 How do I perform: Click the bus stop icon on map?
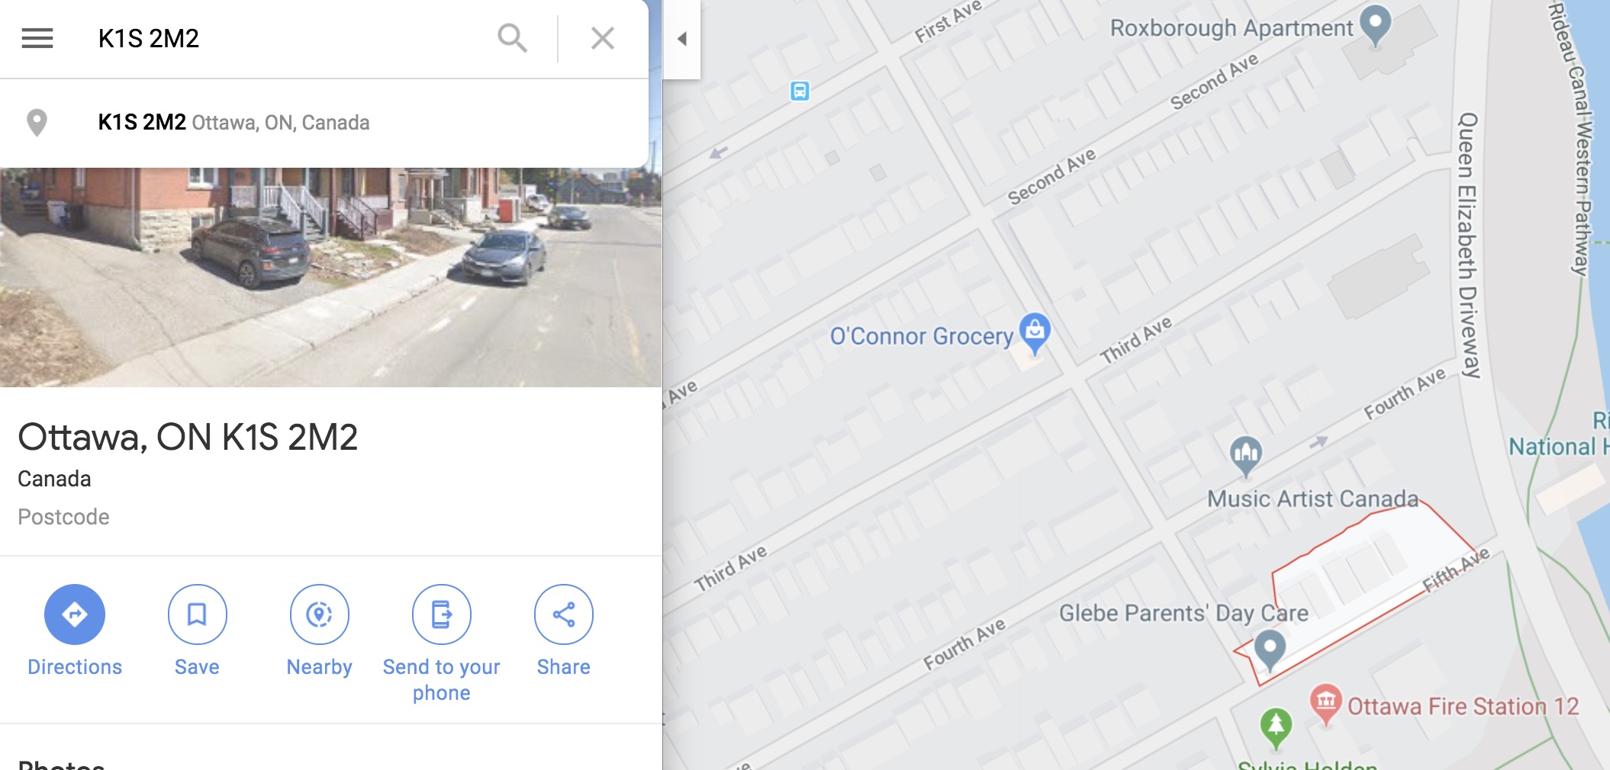799,91
